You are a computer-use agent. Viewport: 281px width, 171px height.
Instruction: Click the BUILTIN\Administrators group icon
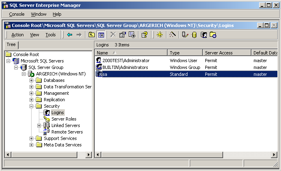99,67
